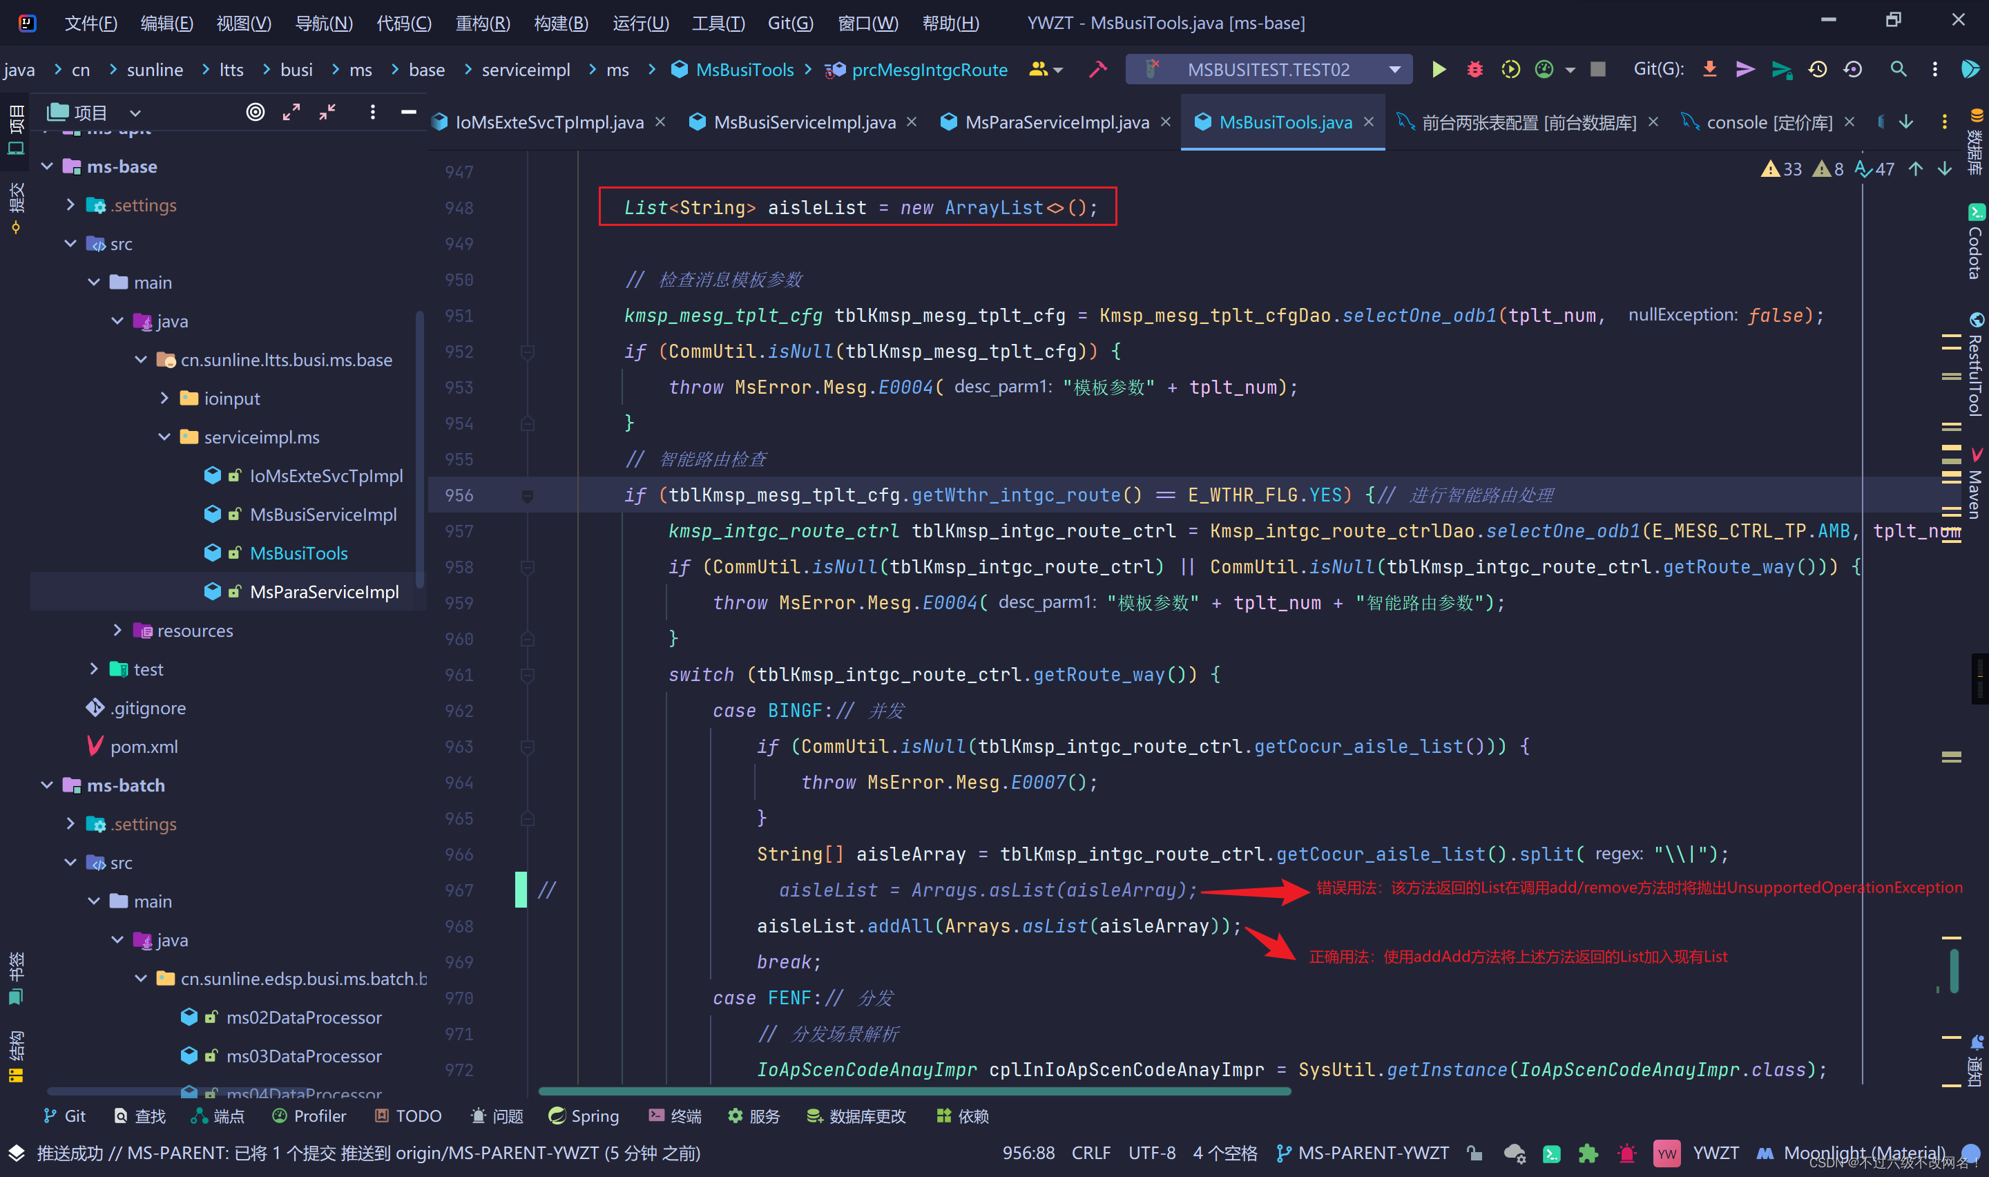Open the 终端 terminal tool window
Viewport: 1989px width, 1177px height.
(675, 1116)
